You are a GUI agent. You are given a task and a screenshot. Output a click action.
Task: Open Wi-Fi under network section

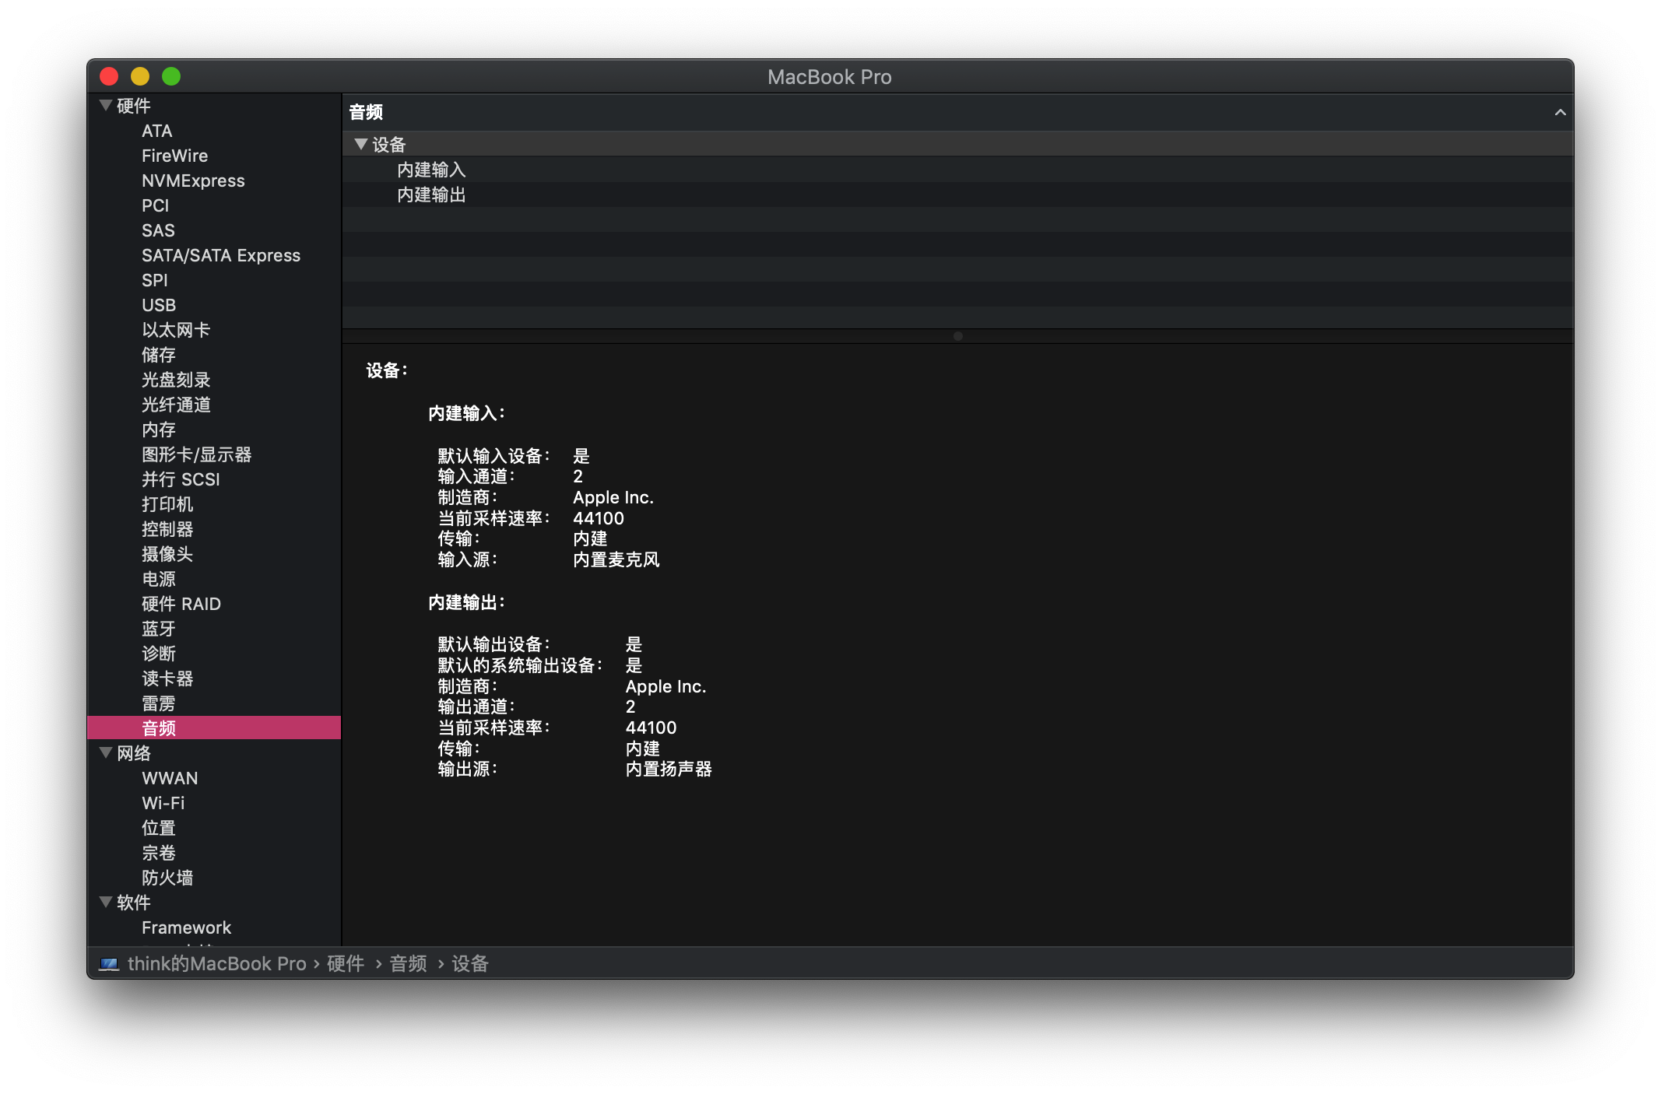point(163,803)
